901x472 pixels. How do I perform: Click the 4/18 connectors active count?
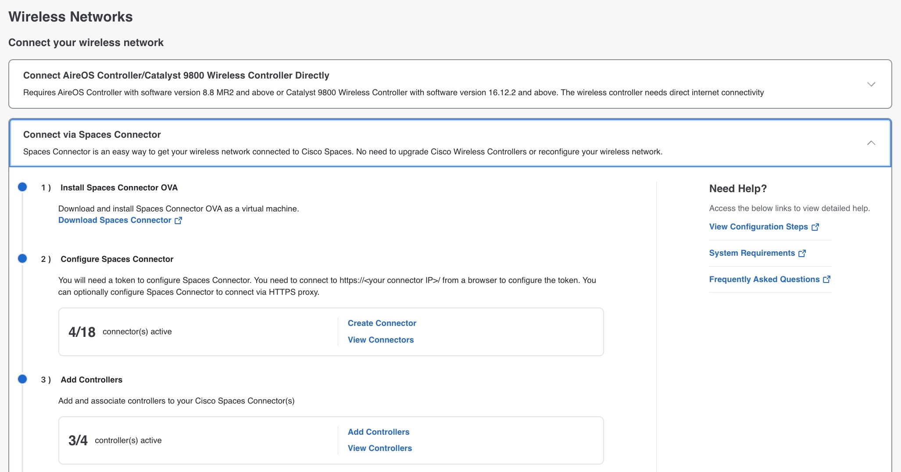coord(82,332)
